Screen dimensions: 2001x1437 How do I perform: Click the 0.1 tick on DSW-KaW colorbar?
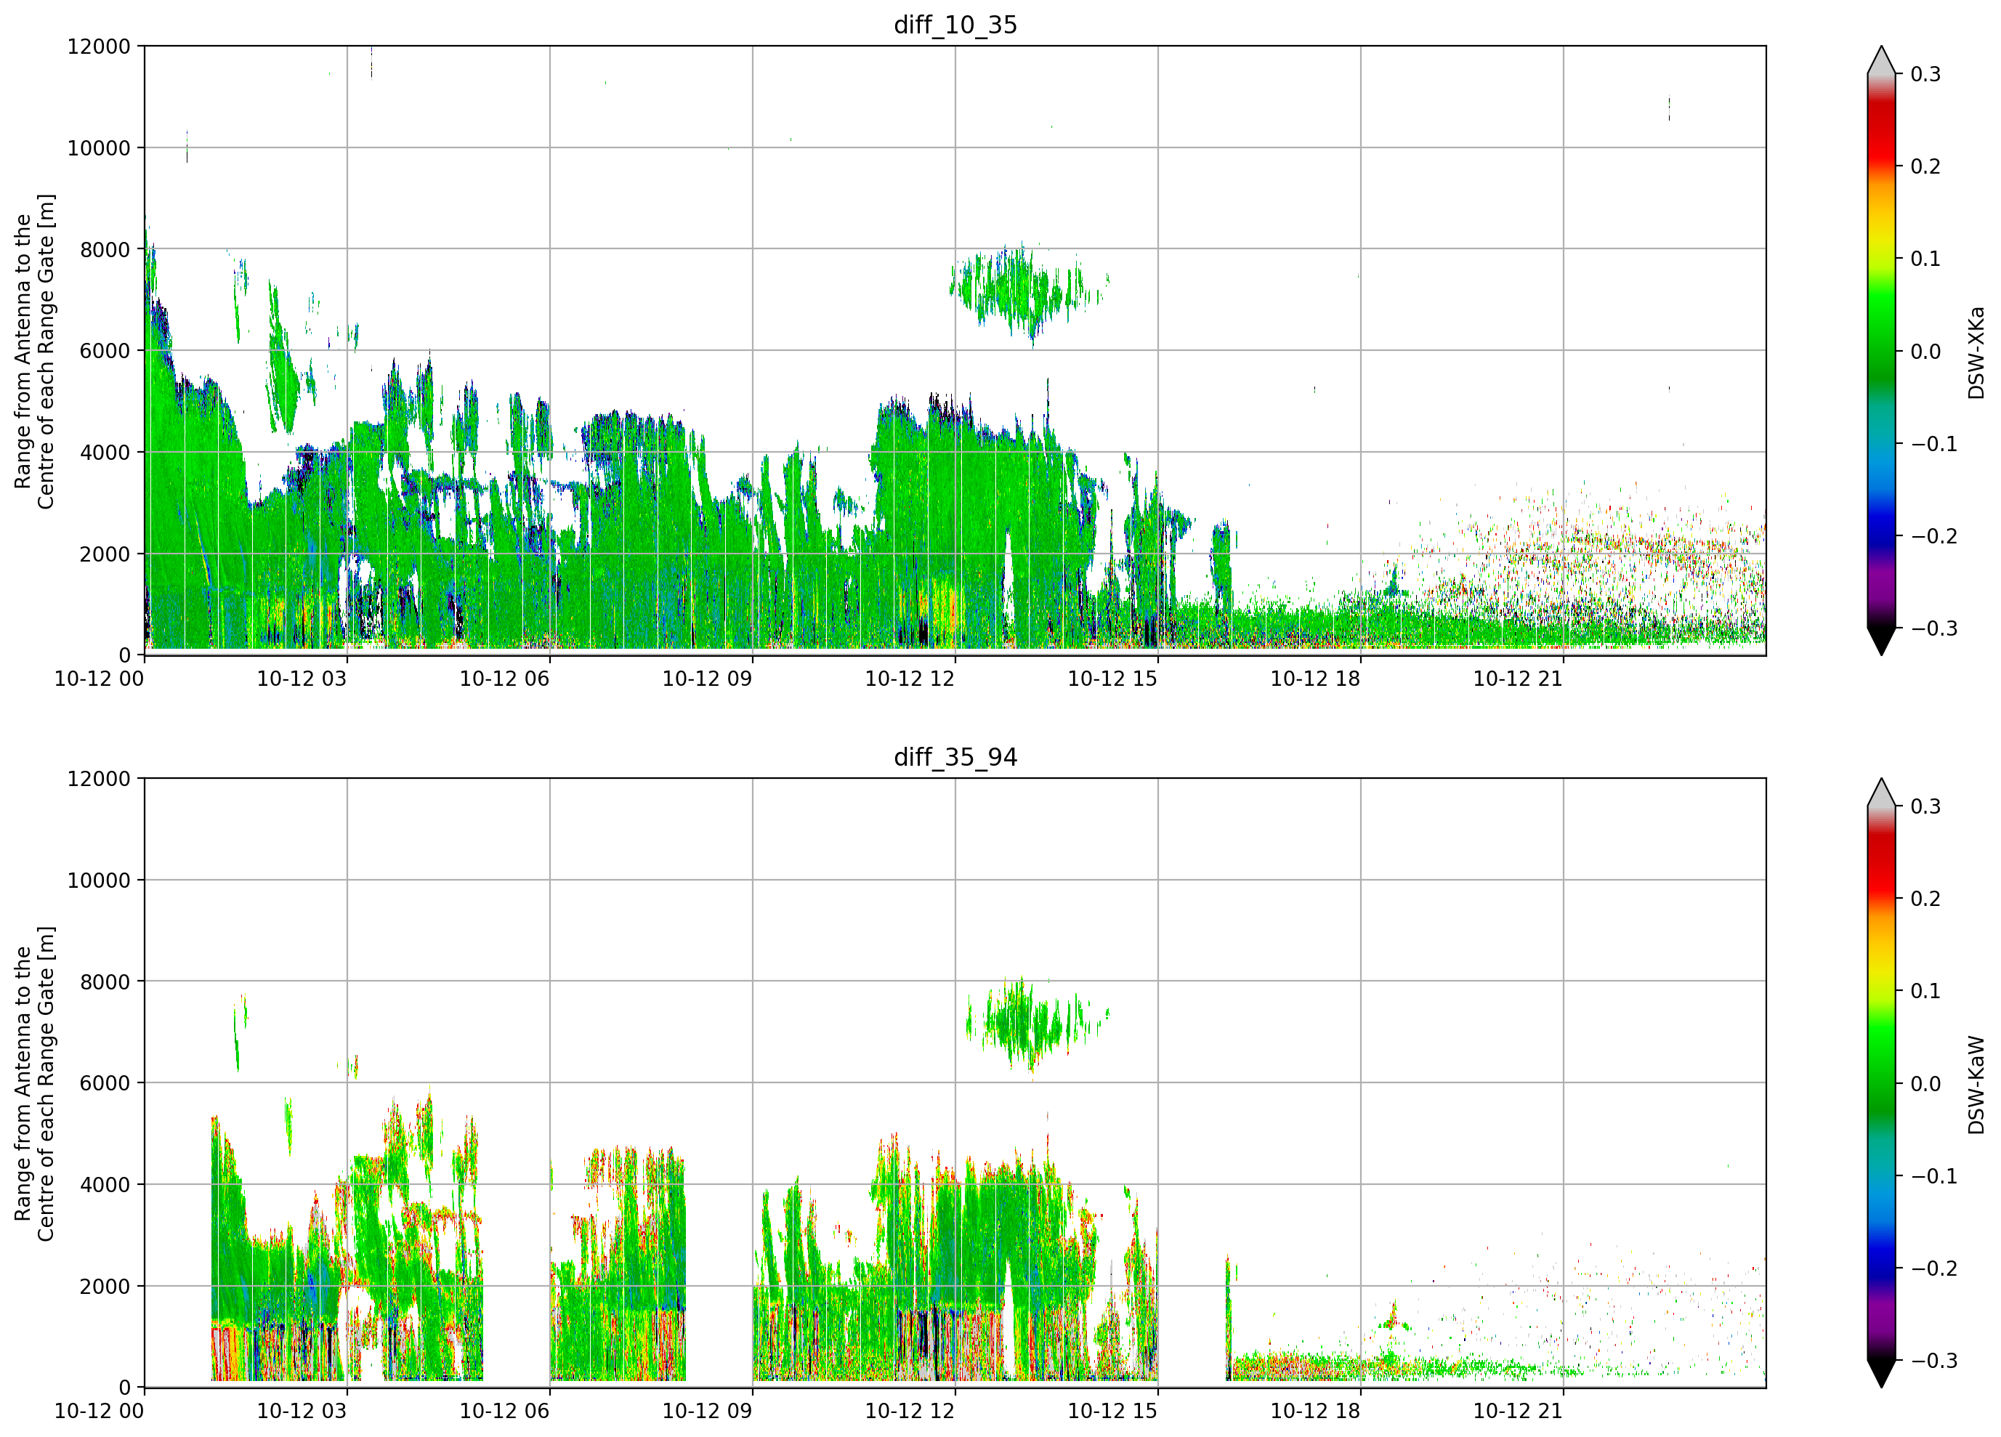1926,992
